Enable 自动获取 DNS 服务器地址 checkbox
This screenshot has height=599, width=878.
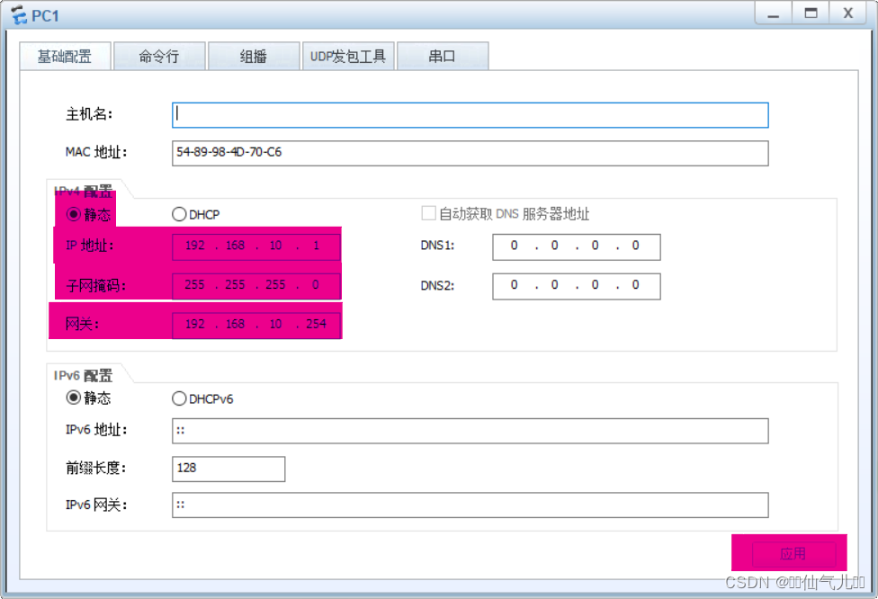tap(428, 213)
